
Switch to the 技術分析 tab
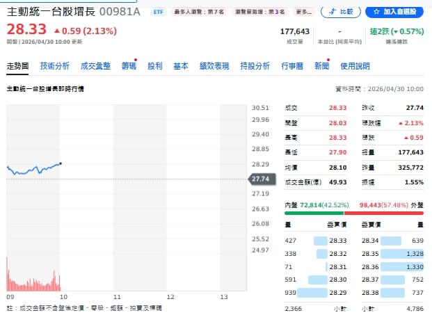[54, 66]
